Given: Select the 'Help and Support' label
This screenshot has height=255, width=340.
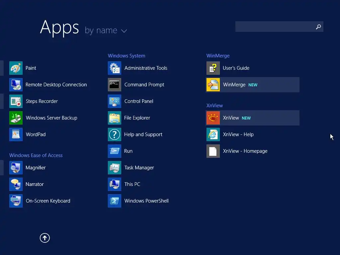Looking at the screenshot, I should [143, 134].
